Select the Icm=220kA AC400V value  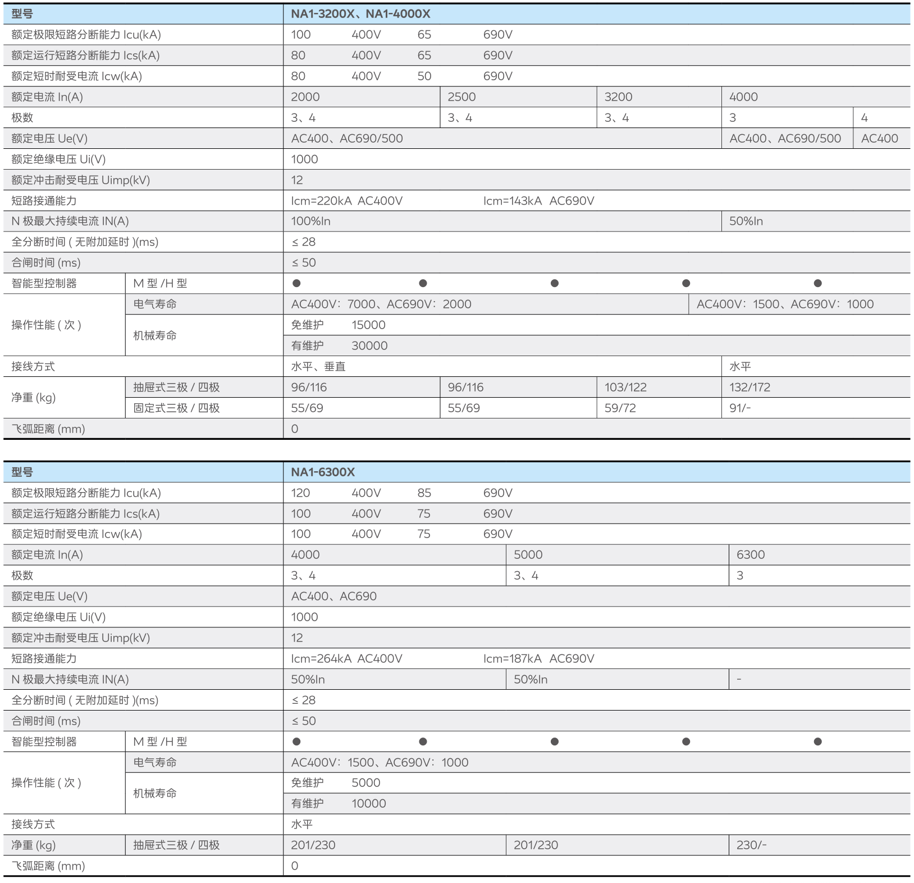point(346,201)
